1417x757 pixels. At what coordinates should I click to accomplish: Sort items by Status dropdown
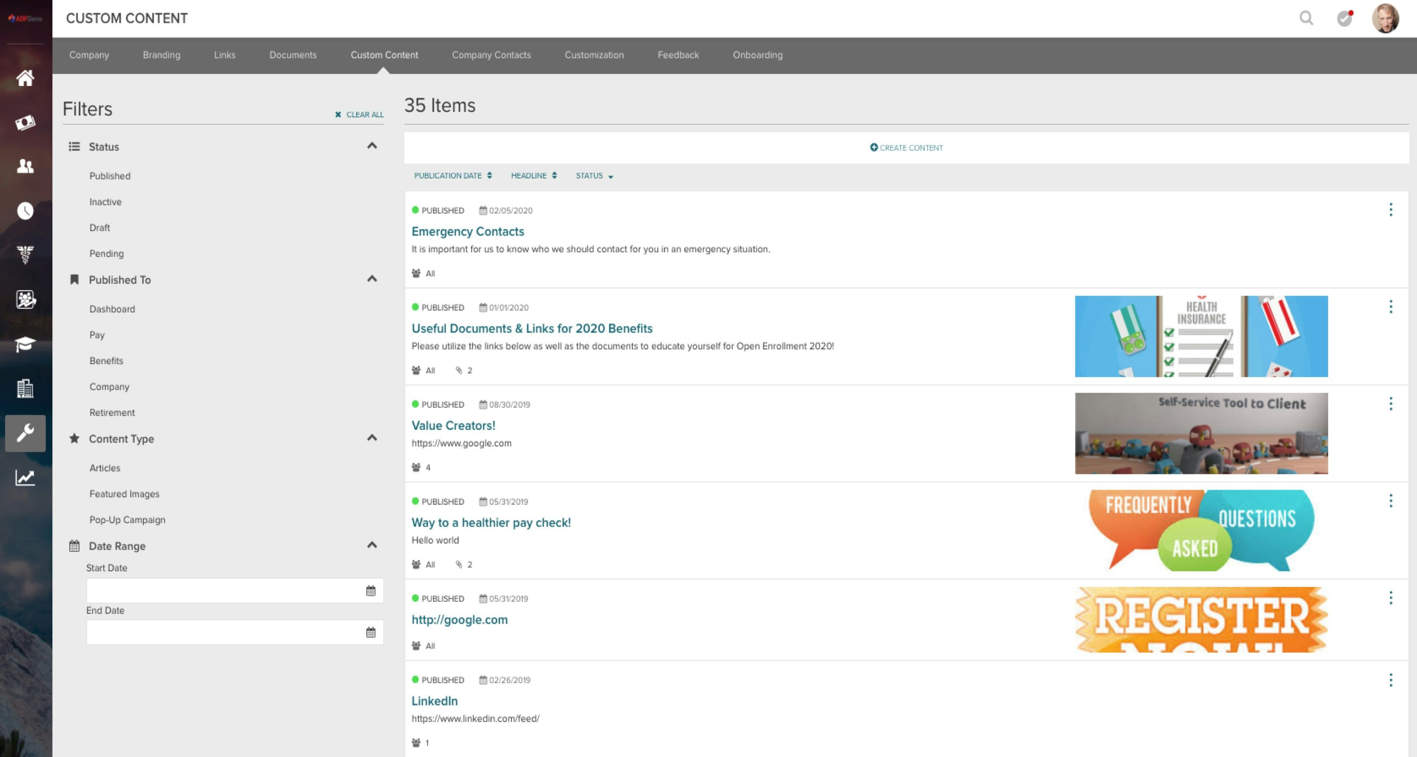(x=594, y=176)
